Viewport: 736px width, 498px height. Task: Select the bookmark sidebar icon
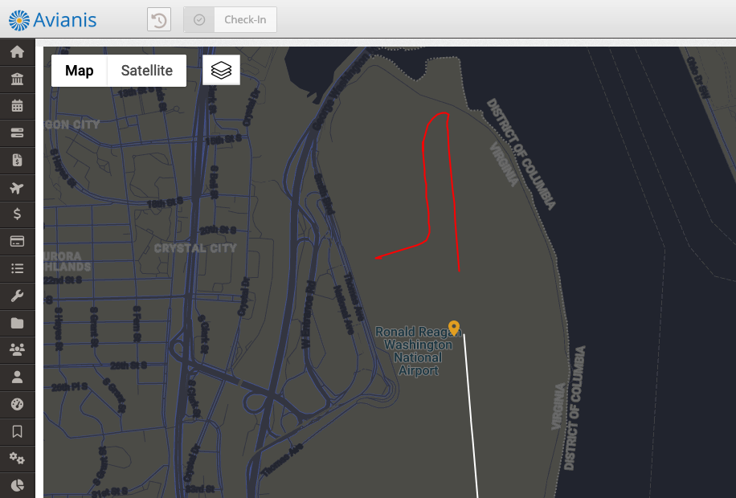click(18, 431)
